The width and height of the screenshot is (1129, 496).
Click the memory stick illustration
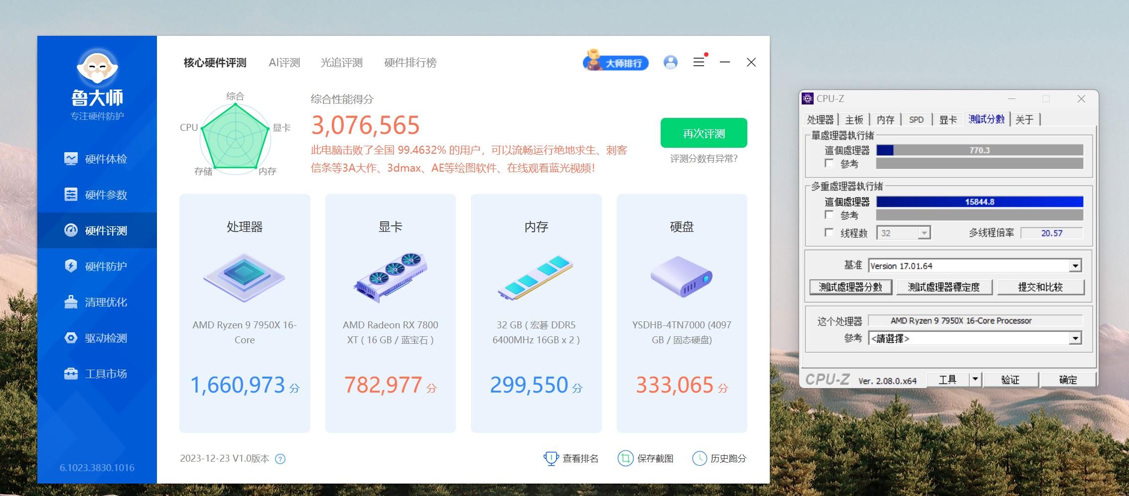pos(536,278)
